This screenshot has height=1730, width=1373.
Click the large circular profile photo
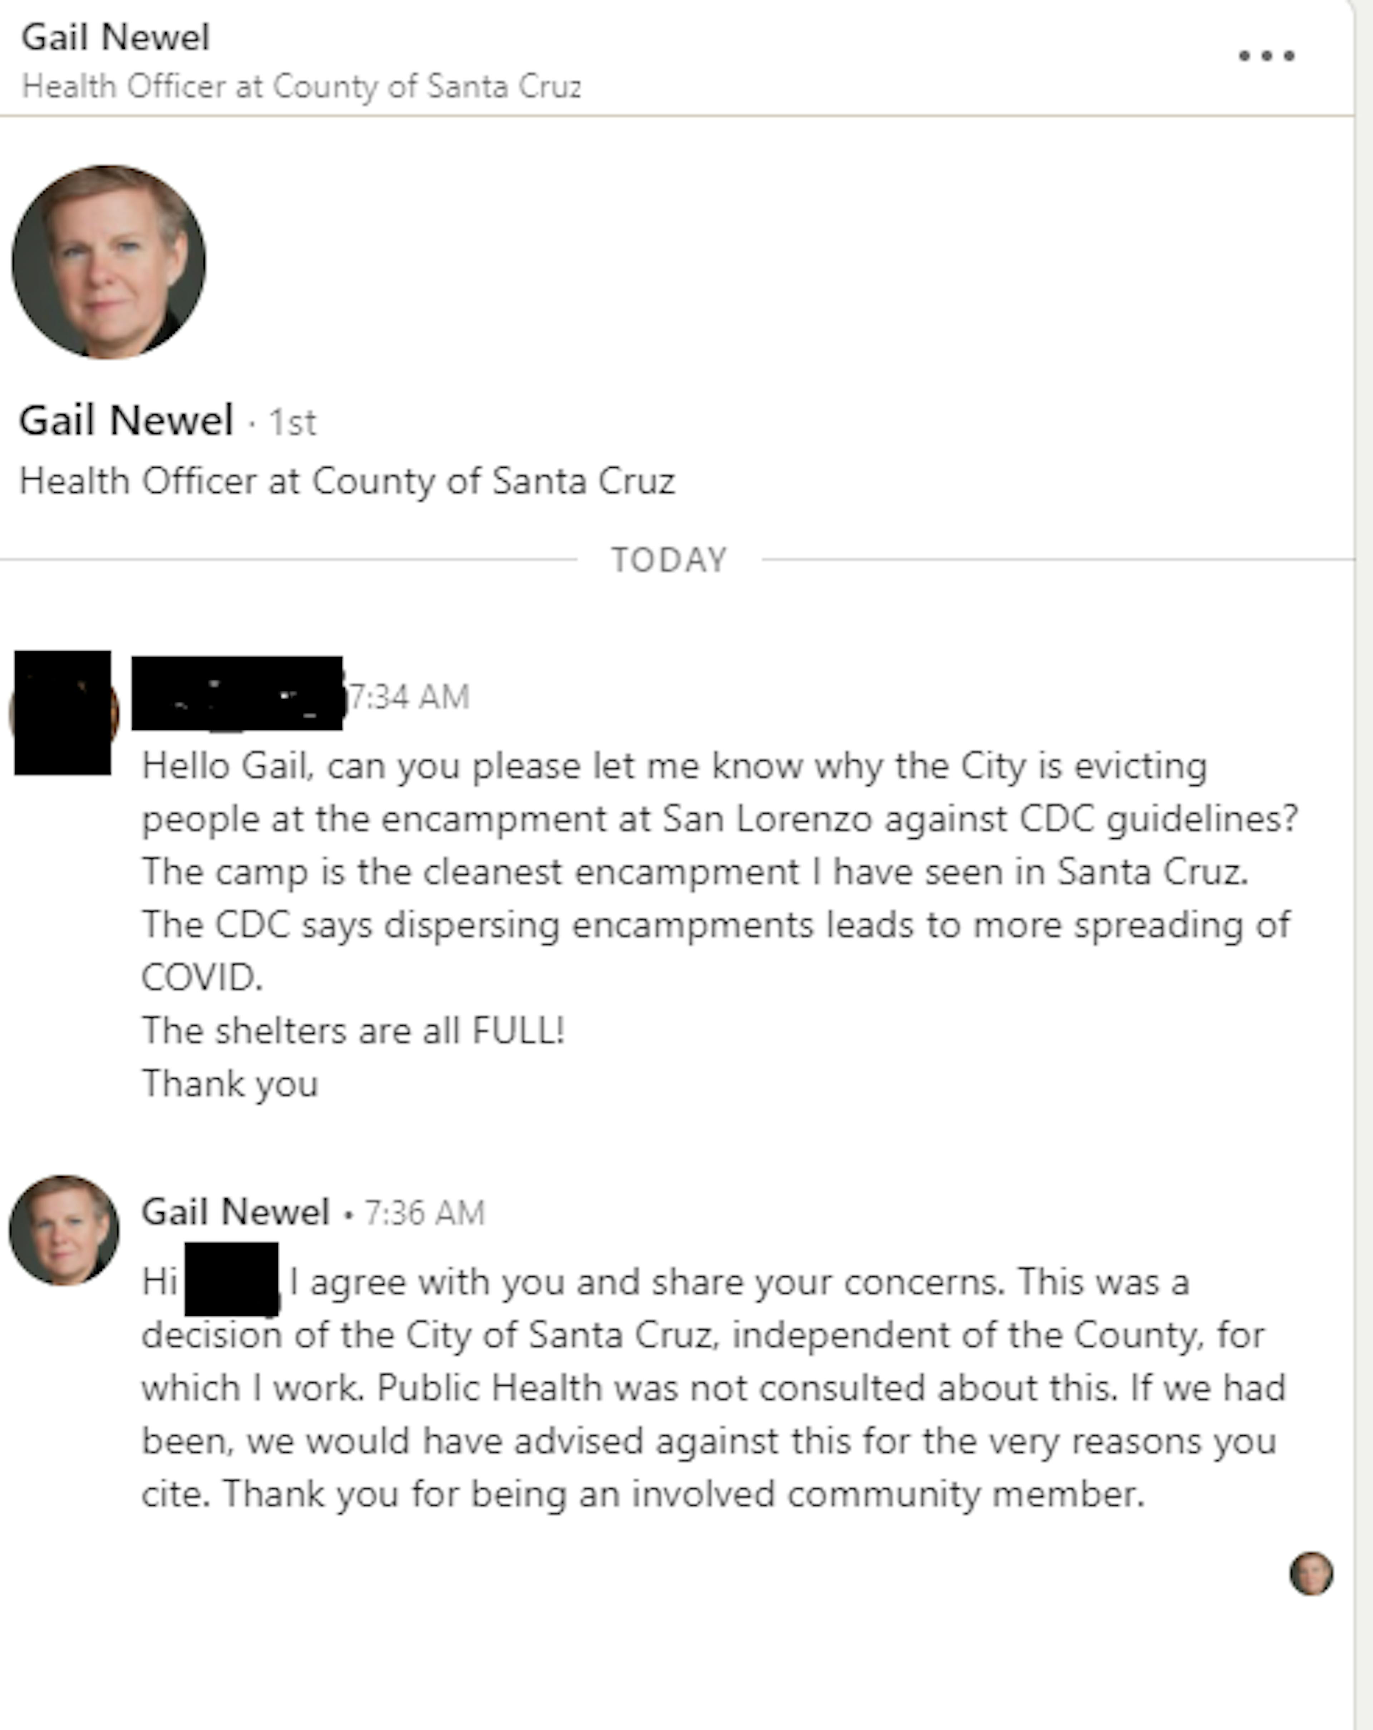click(x=108, y=262)
